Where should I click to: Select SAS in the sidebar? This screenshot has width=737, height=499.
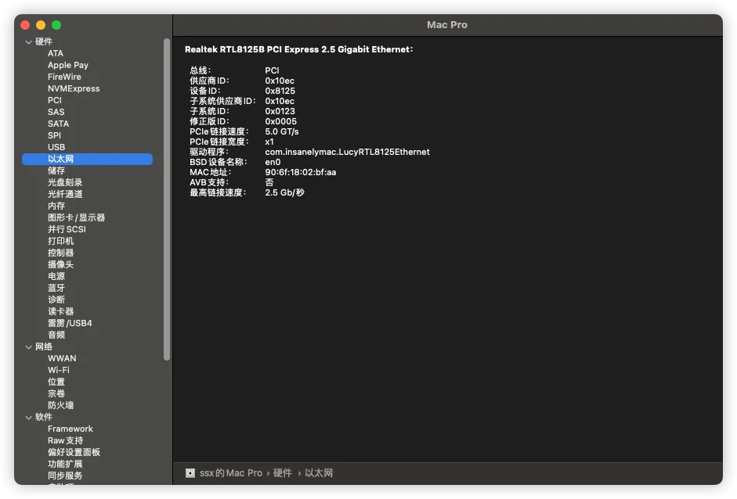56,112
